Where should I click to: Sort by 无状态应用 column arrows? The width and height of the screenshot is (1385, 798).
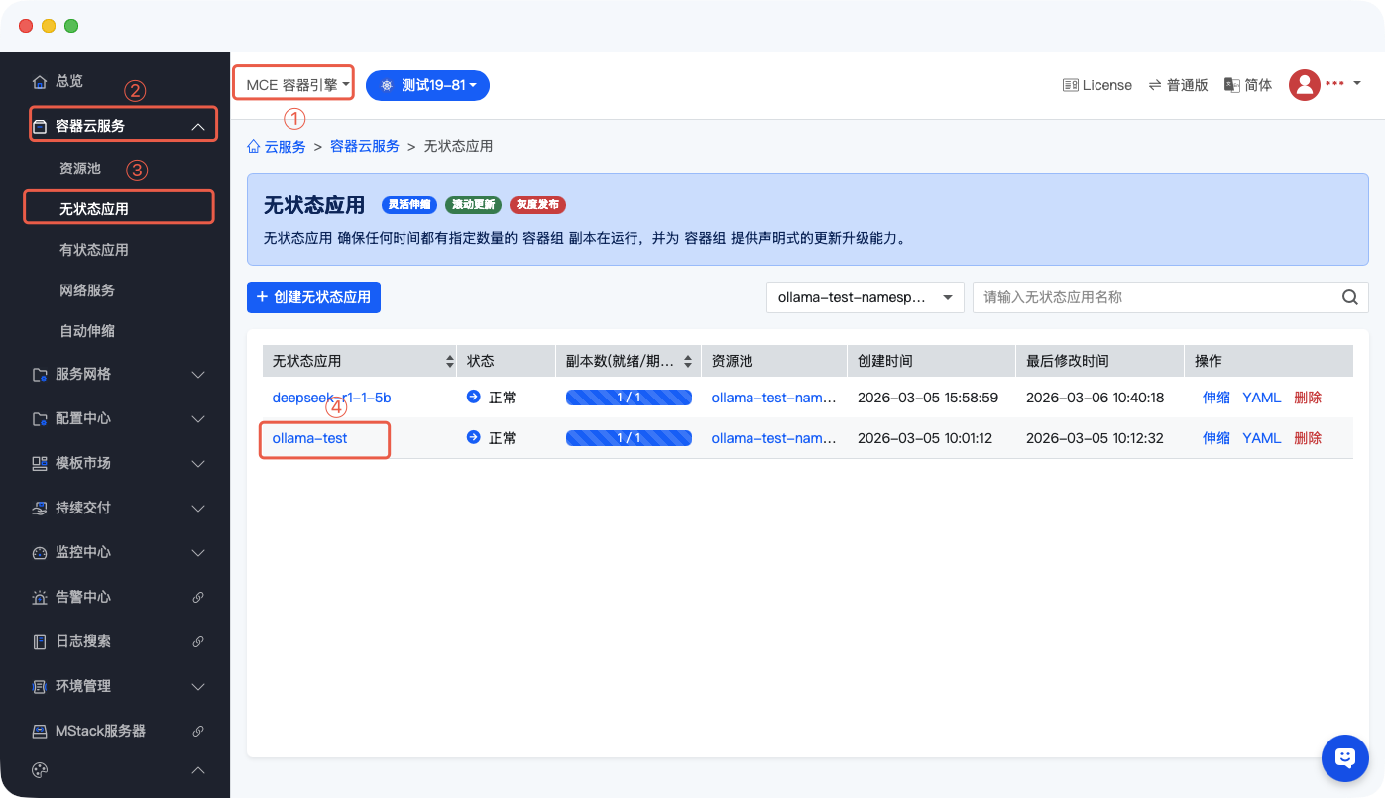pyautogui.click(x=450, y=362)
